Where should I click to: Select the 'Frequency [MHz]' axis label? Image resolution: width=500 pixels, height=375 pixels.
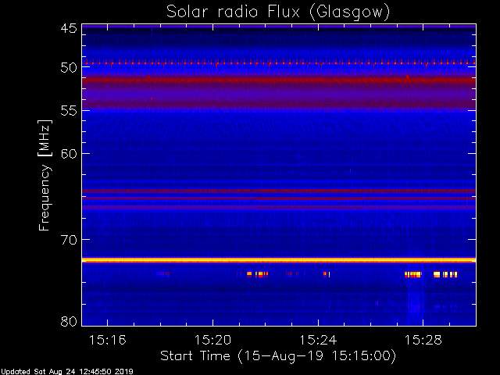45,175
